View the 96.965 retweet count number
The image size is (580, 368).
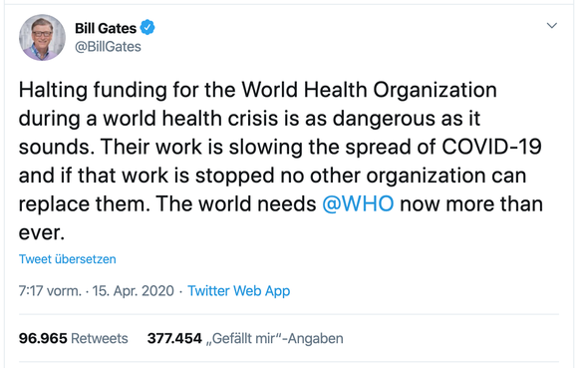coord(43,338)
